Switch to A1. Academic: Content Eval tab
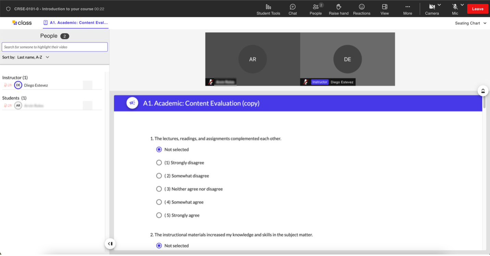 pyautogui.click(x=76, y=23)
